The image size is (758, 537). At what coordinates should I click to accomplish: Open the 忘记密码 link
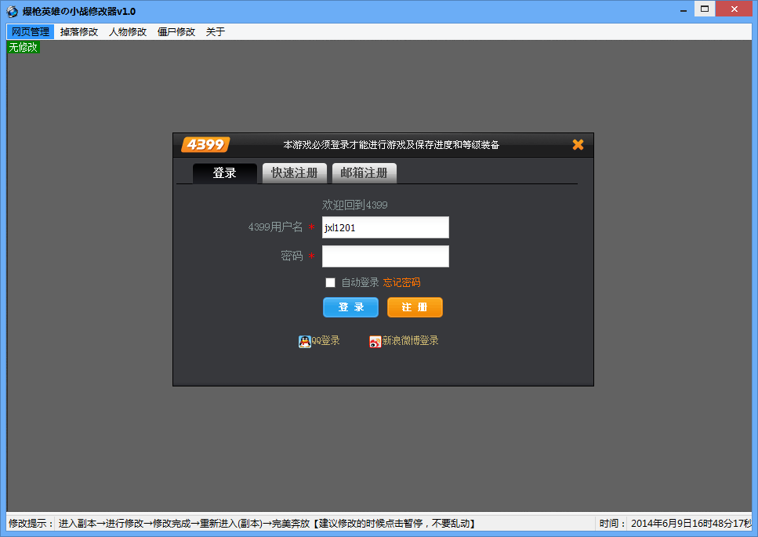(401, 282)
